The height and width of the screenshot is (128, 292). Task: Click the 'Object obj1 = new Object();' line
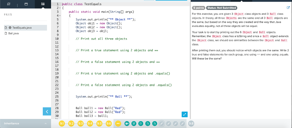99,23
